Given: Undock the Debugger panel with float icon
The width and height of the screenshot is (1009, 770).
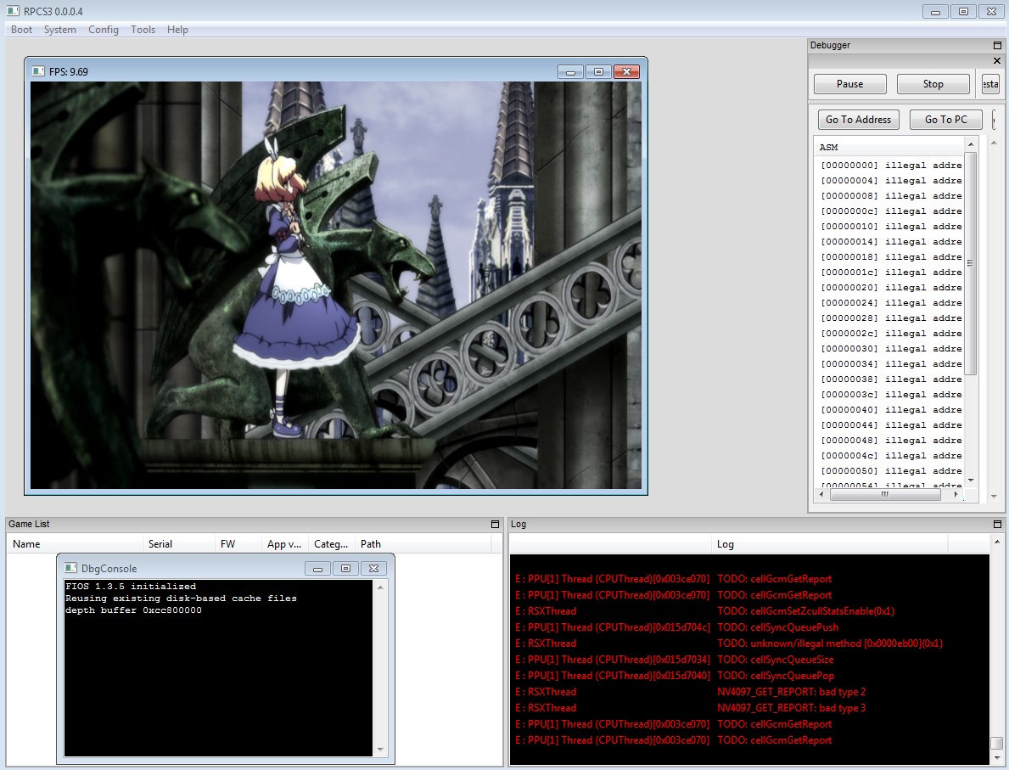Looking at the screenshot, I should point(997,45).
